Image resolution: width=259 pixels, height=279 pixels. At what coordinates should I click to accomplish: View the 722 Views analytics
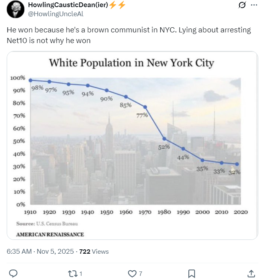click(94, 251)
